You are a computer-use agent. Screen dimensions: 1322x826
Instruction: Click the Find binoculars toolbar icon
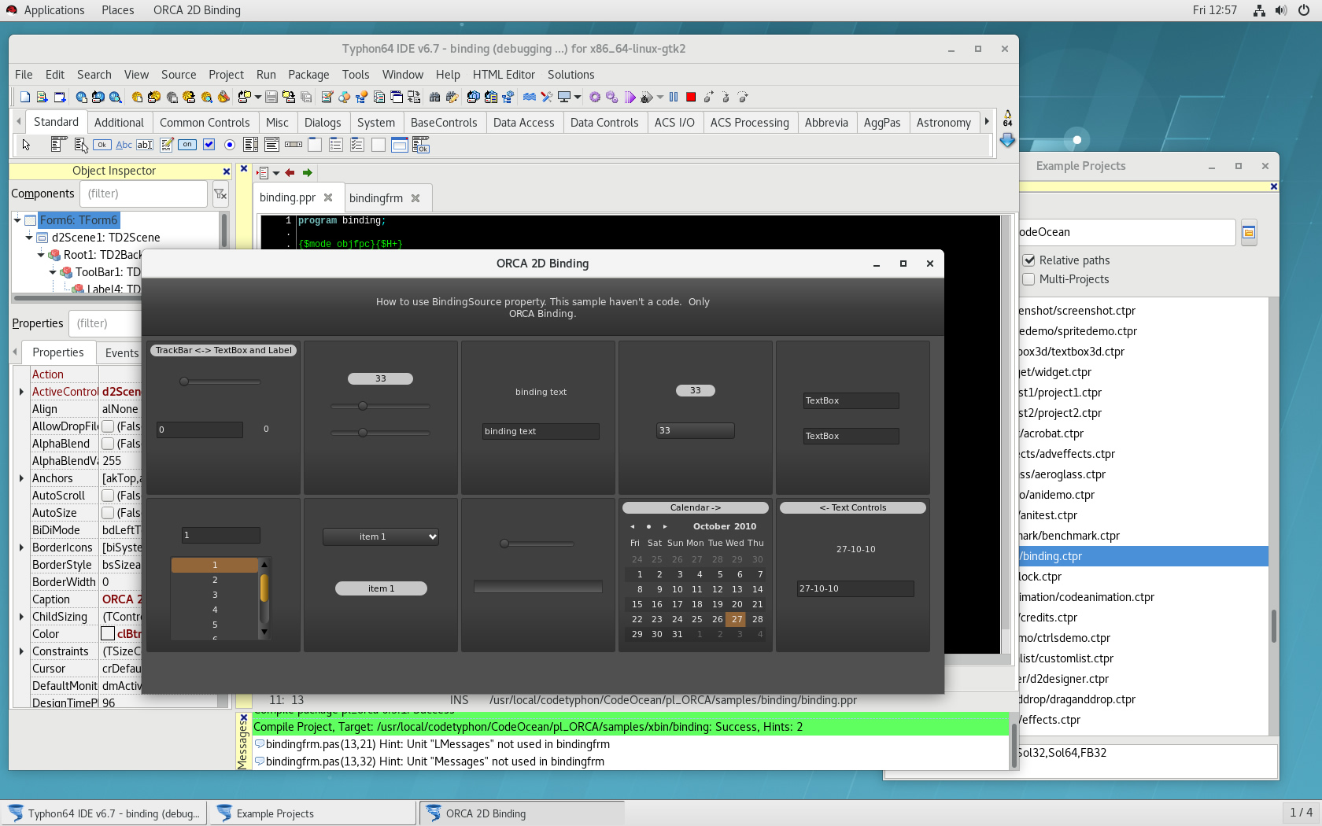tap(434, 97)
